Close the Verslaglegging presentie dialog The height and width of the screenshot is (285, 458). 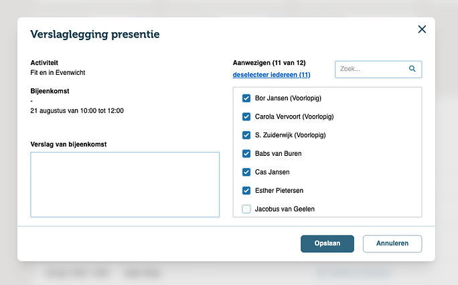422,29
